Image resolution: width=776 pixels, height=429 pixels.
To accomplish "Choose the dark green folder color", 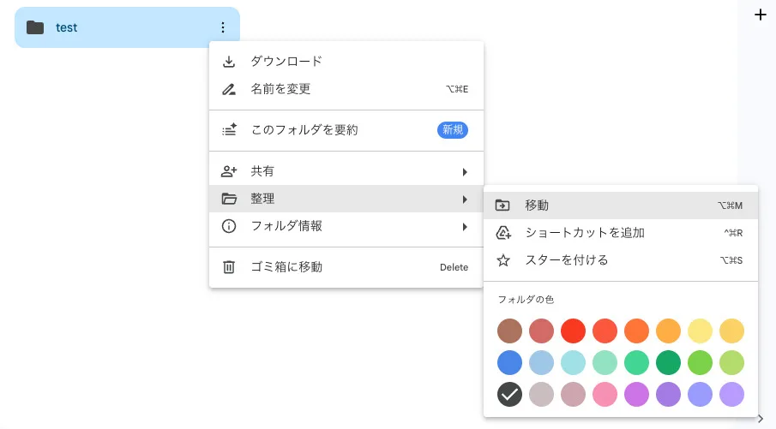I will click(x=668, y=362).
